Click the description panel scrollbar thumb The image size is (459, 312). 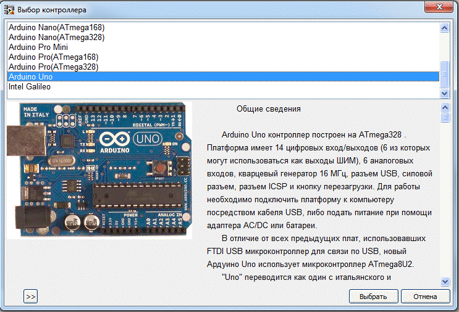click(445, 117)
